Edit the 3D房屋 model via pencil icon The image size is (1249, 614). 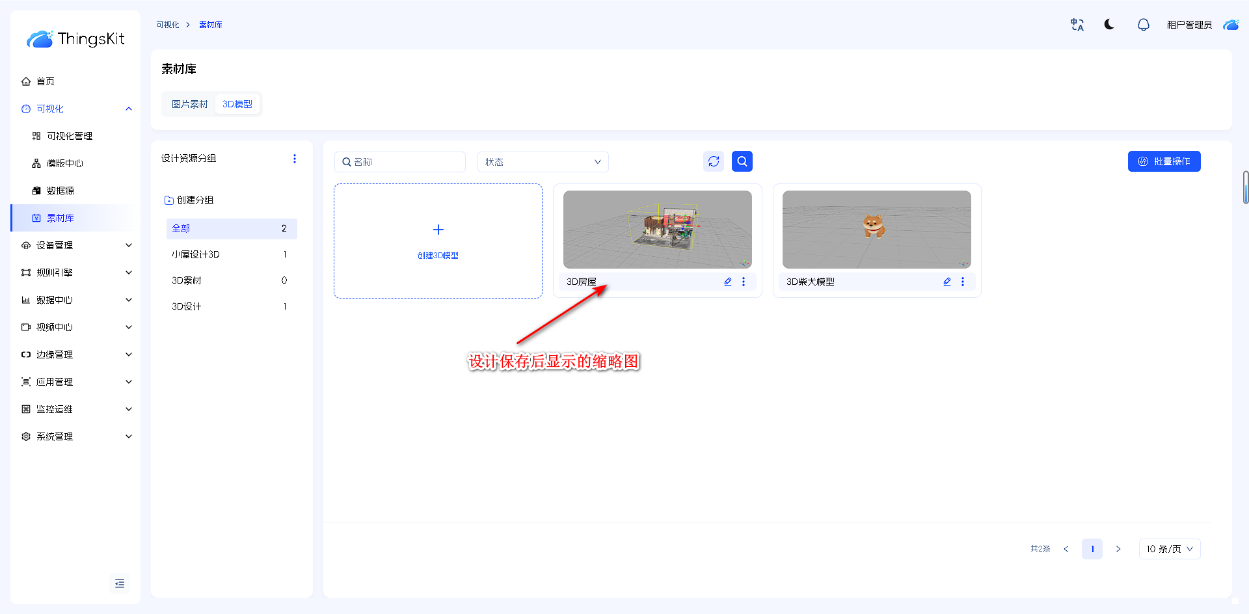[728, 282]
